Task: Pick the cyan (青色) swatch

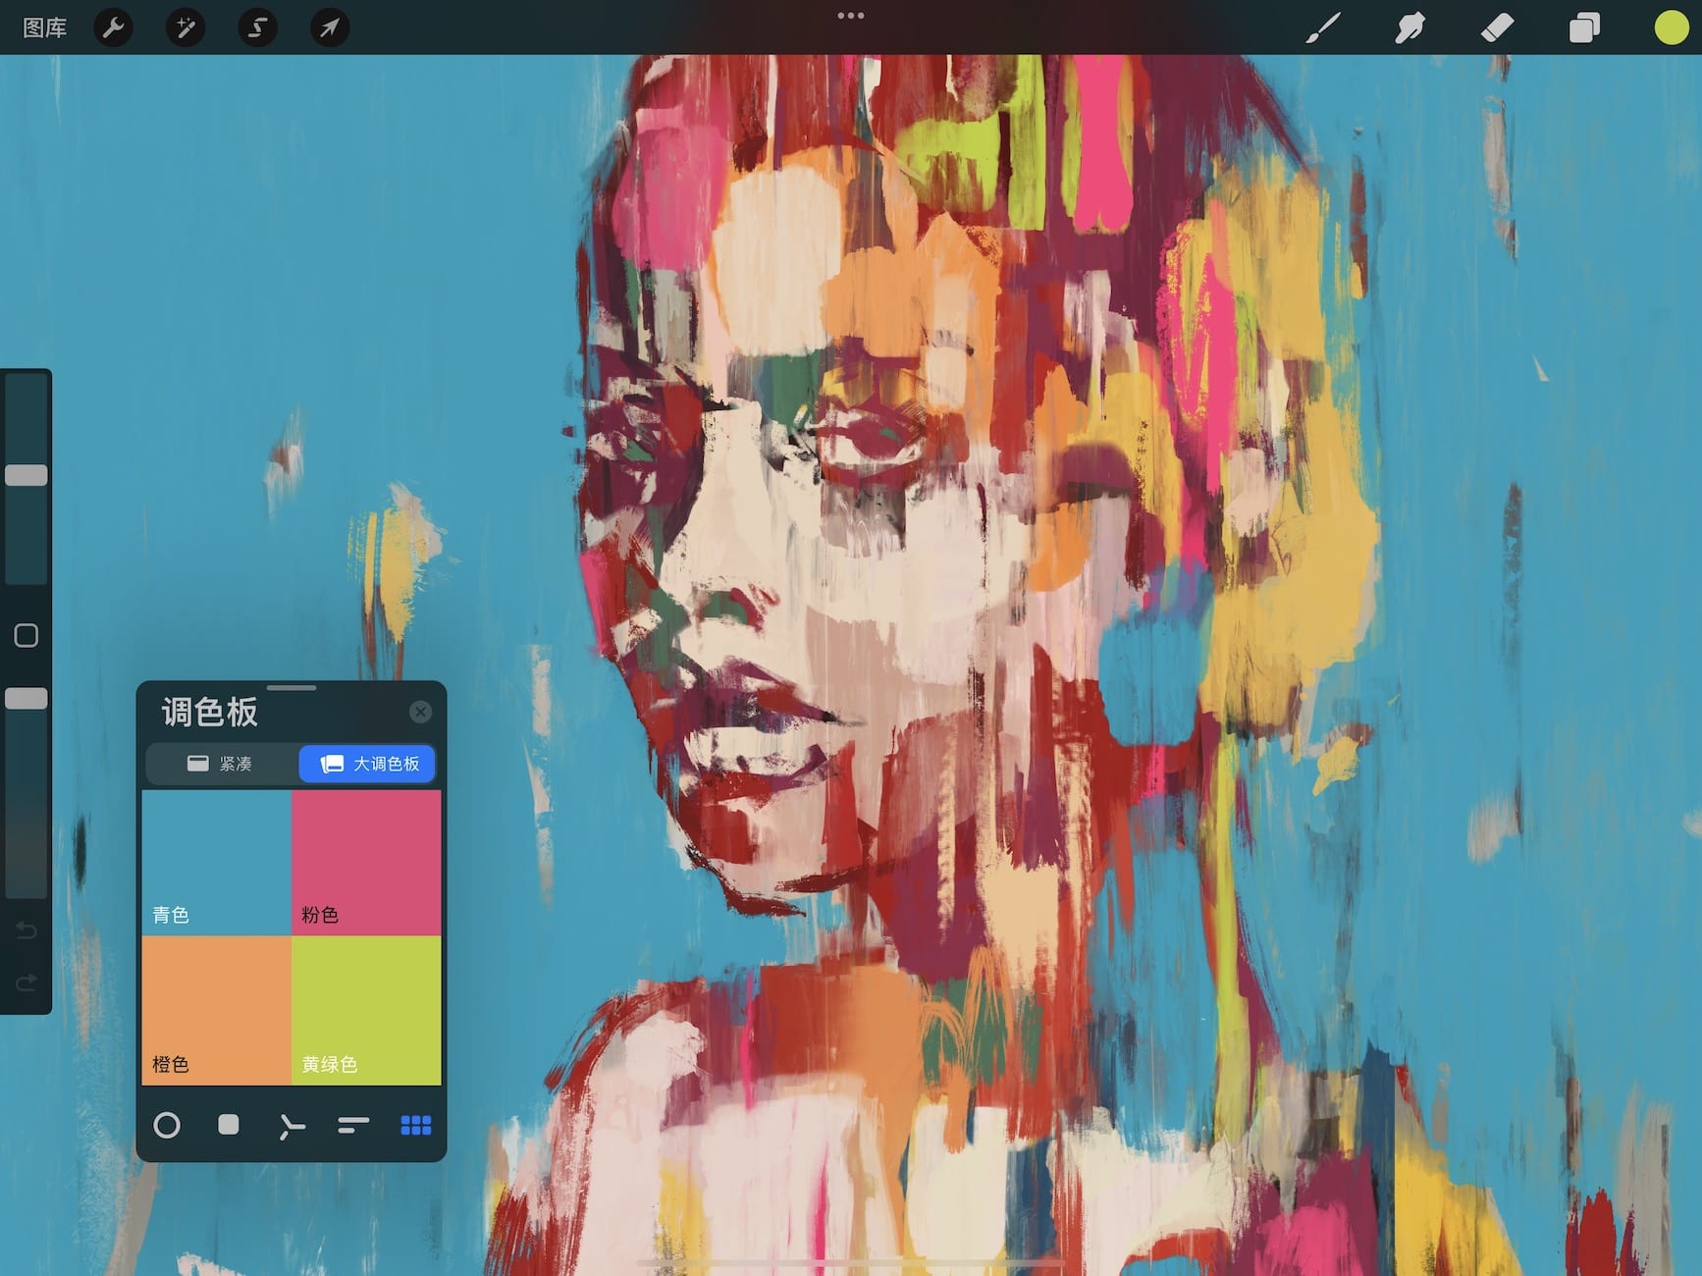Action: [217, 862]
